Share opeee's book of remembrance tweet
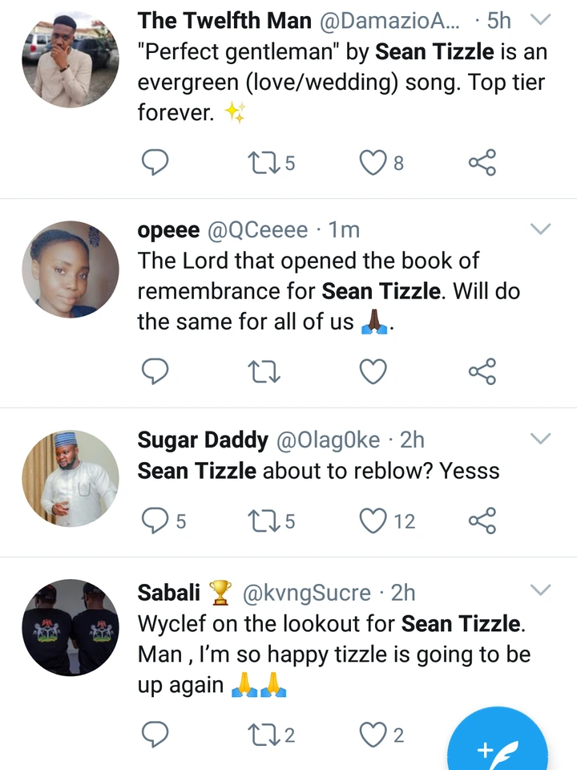This screenshot has height=770, width=577. tap(482, 371)
